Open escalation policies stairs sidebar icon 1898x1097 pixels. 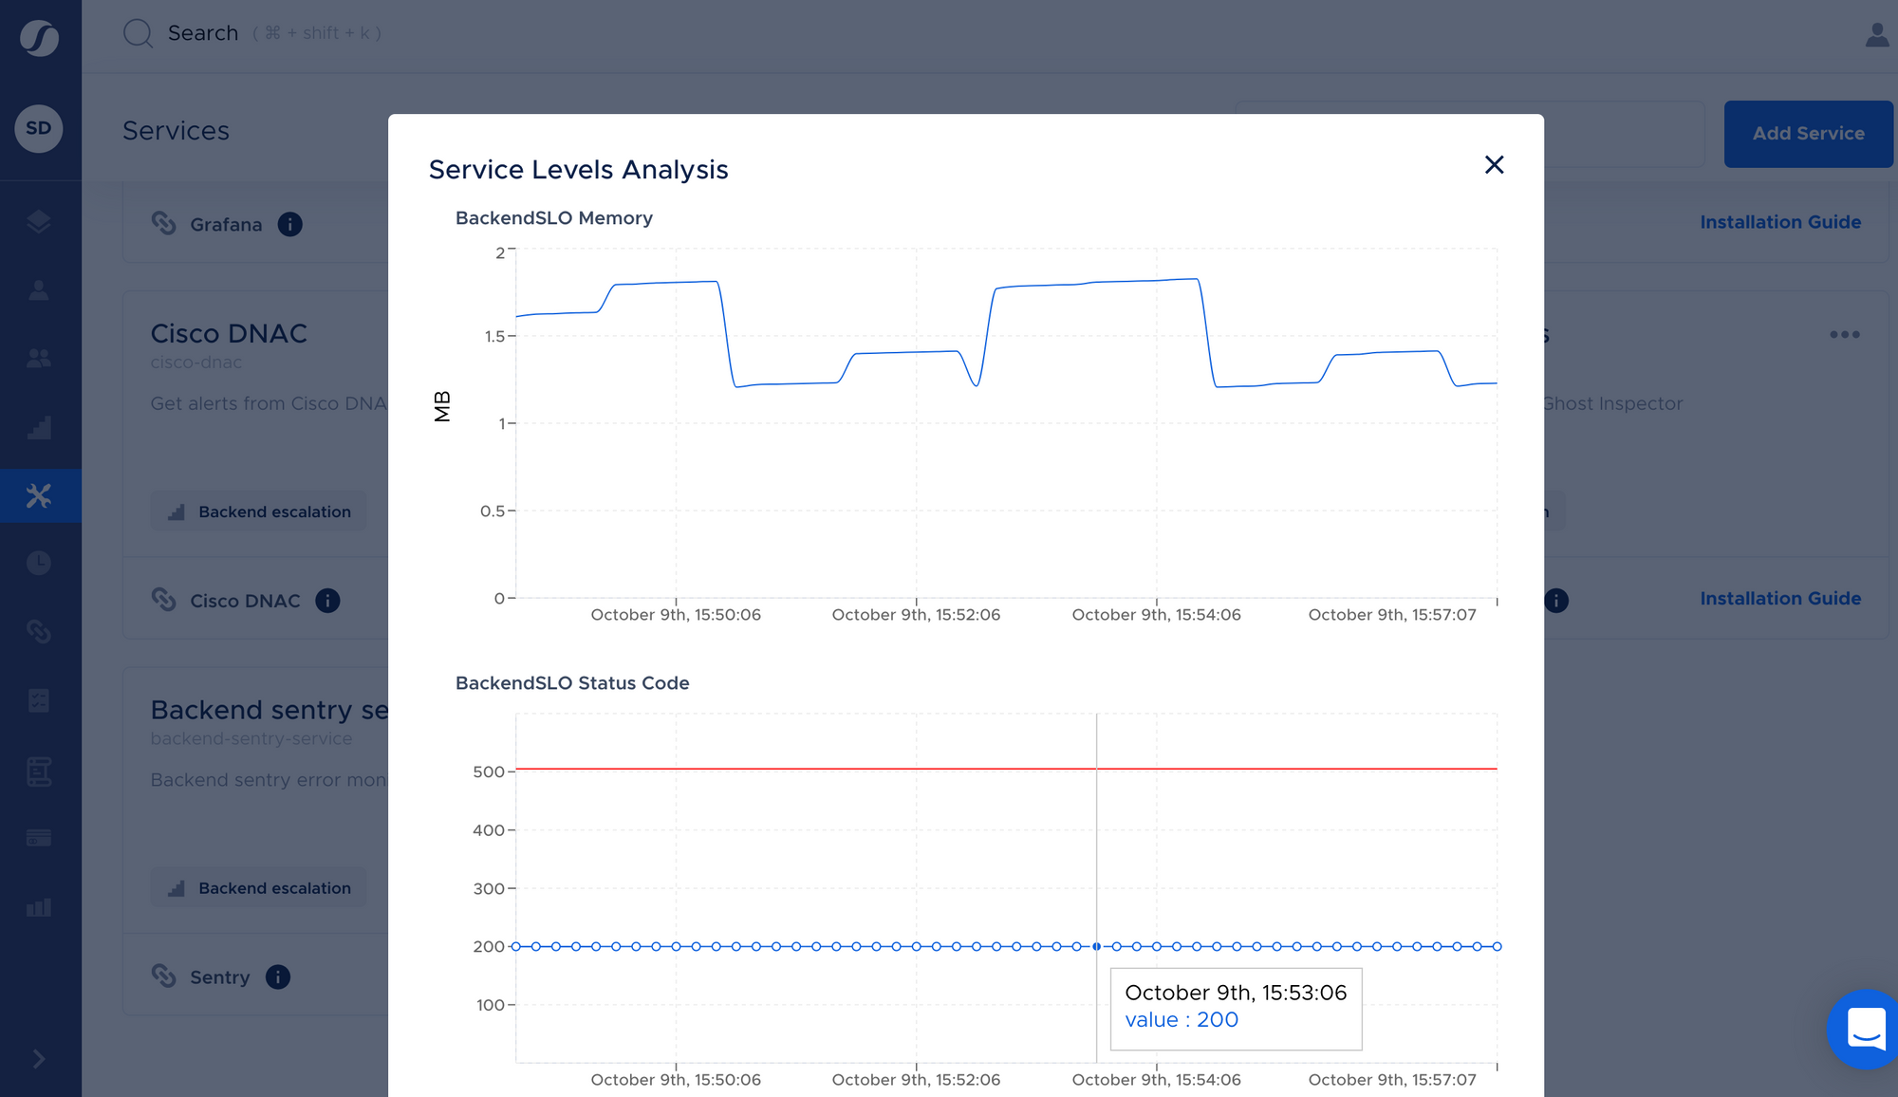pos(39,427)
